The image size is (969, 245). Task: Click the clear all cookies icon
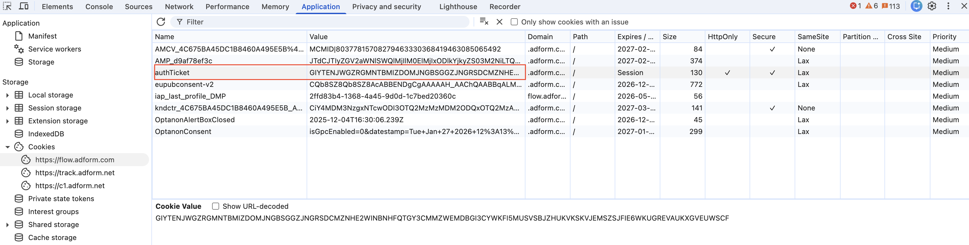[484, 22]
